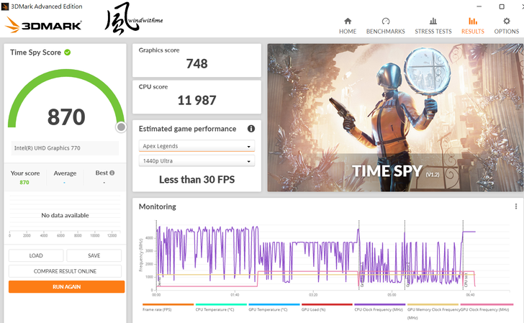Click the No data available chart text
This screenshot has height=323, width=524.
[x=65, y=215]
